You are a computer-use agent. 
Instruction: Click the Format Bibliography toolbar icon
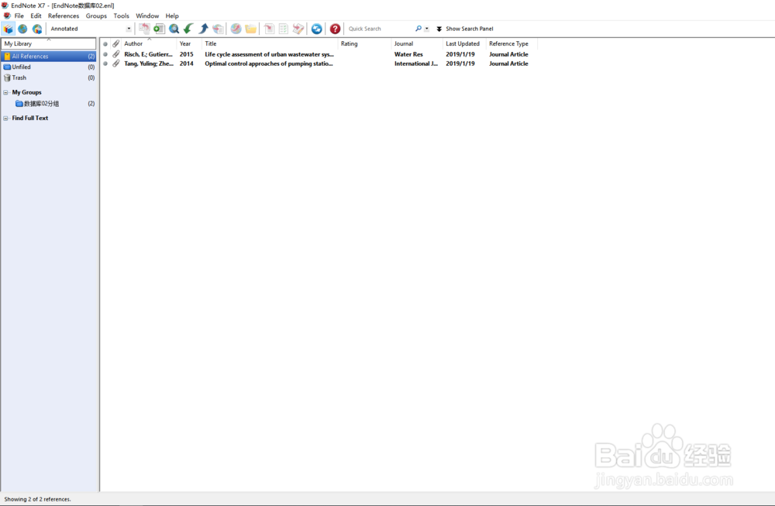283,29
